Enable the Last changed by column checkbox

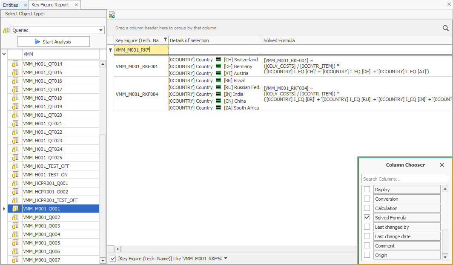(x=367, y=227)
